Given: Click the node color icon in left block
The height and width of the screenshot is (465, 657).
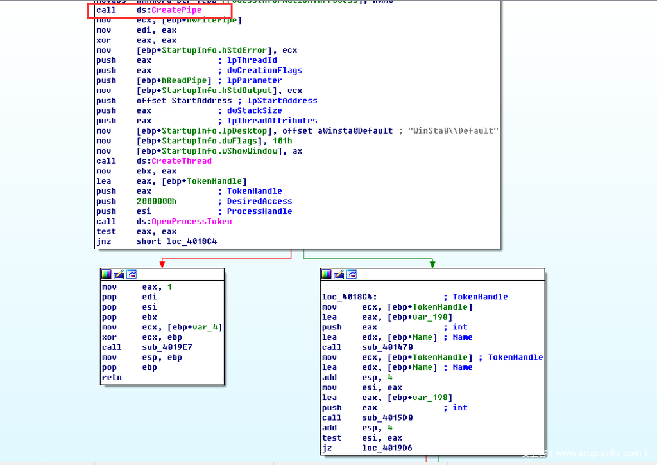Looking at the screenshot, I should [107, 274].
